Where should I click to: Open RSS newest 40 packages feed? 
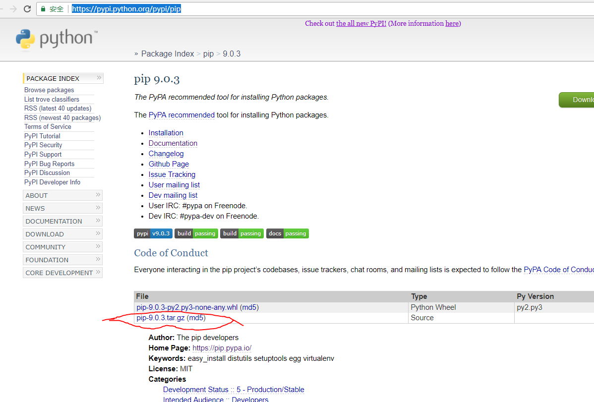pos(62,117)
